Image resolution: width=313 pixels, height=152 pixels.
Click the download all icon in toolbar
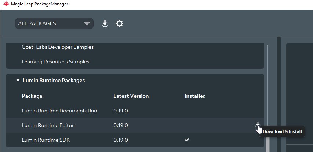[105, 23]
